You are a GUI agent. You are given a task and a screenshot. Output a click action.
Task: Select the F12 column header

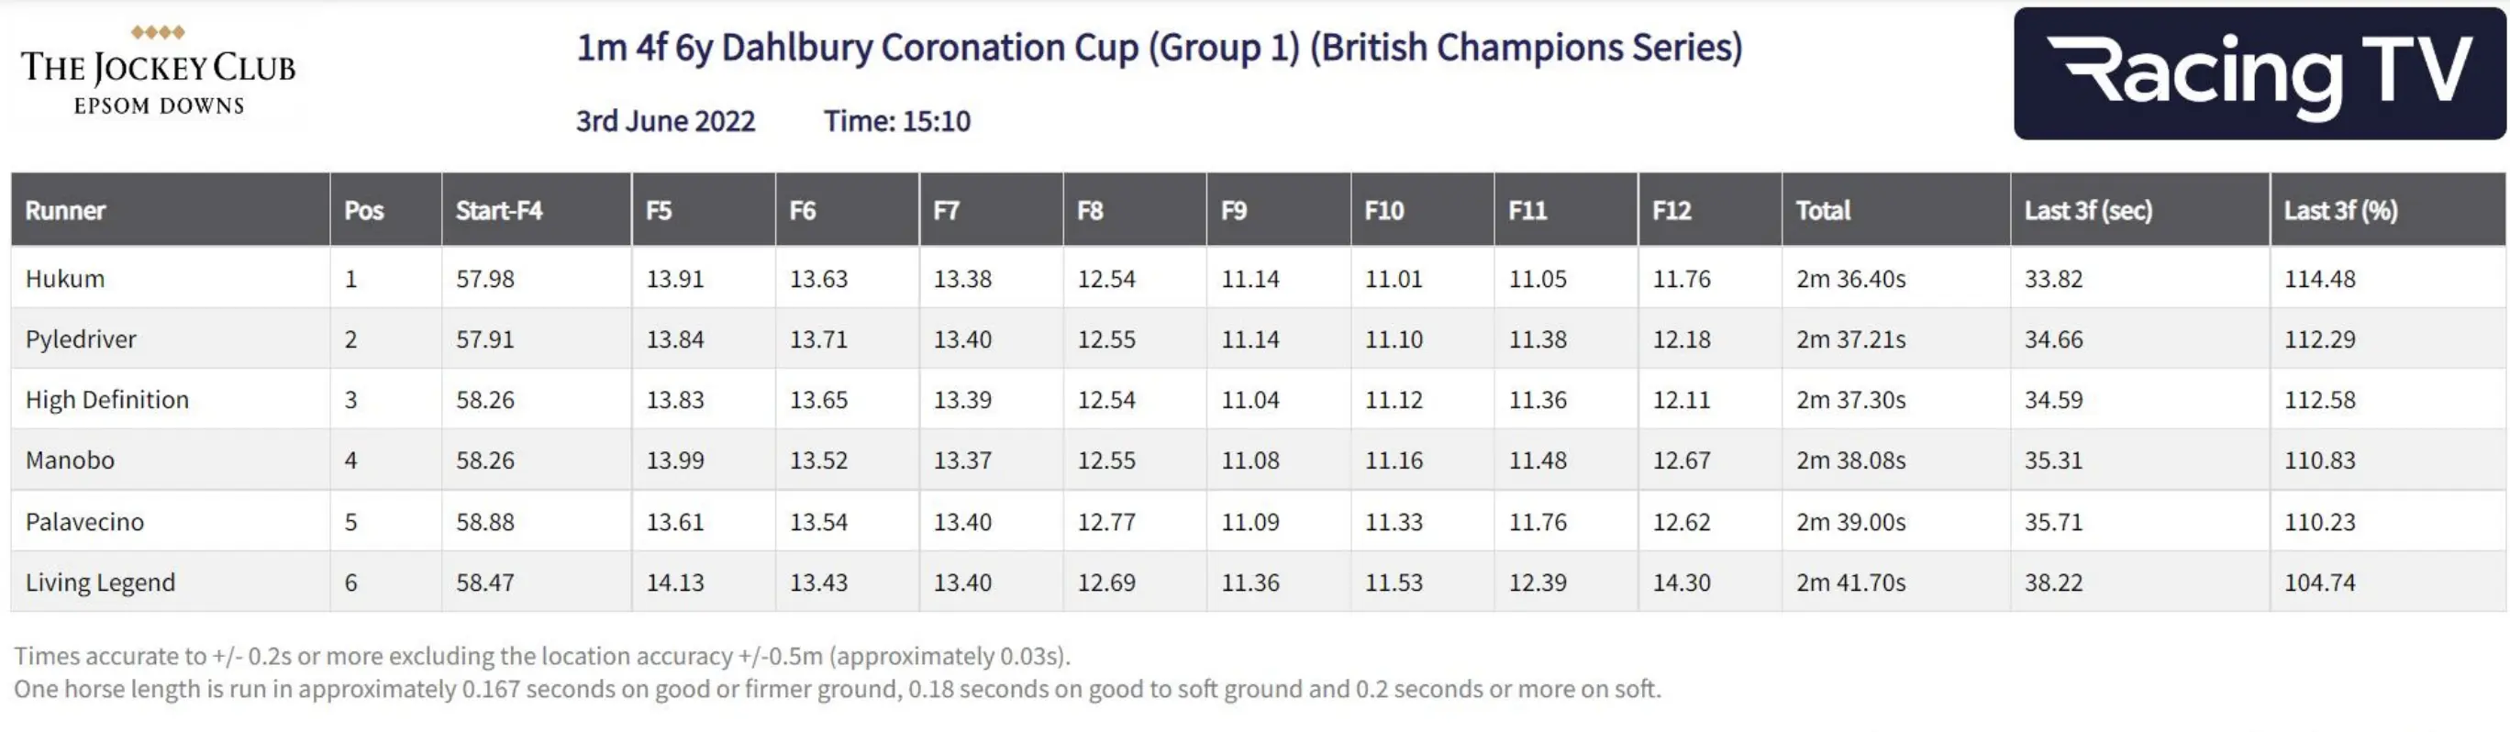1671,211
